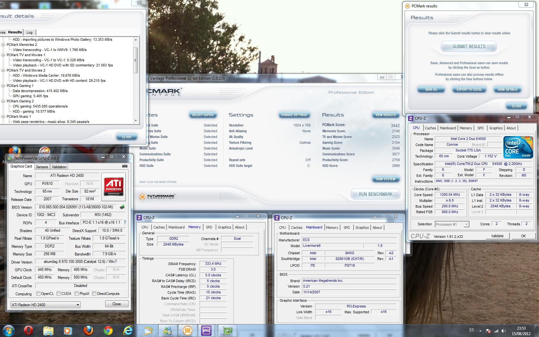Screen dimensions: 539x337
Task: Click the BIOS save icon in GPU-Z
Action: point(122,207)
